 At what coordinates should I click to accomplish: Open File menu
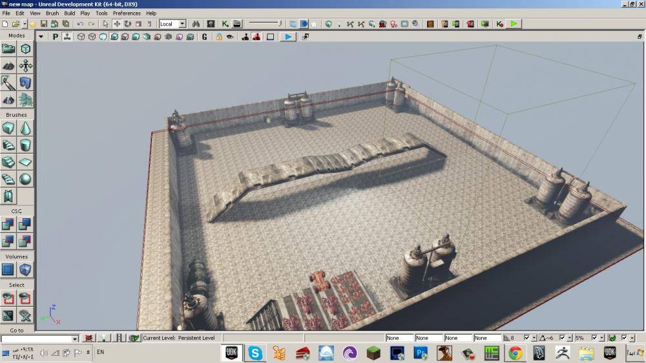pos(6,13)
